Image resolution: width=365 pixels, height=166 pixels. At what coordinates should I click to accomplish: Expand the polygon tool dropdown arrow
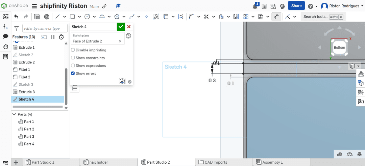pyautogui.click(x=124, y=17)
